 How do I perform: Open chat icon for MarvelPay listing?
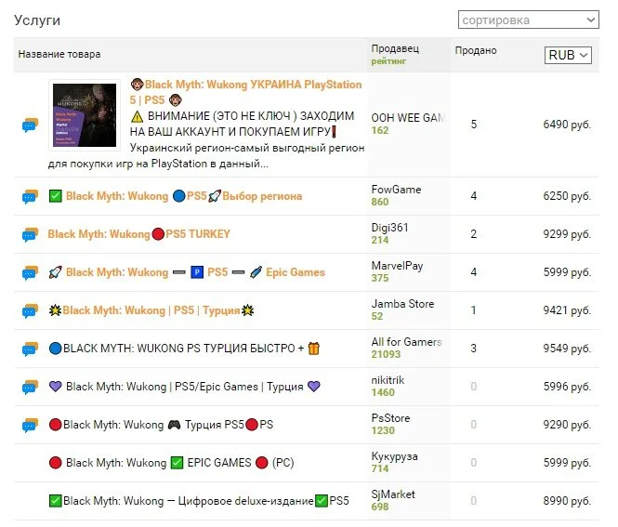(x=30, y=272)
